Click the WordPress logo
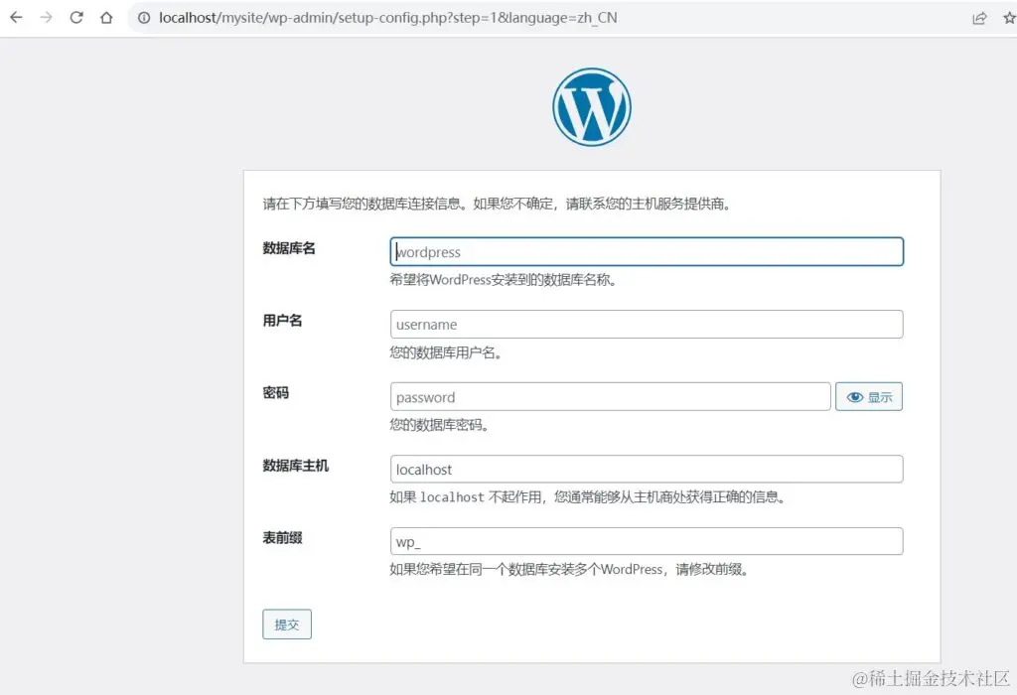 592,107
